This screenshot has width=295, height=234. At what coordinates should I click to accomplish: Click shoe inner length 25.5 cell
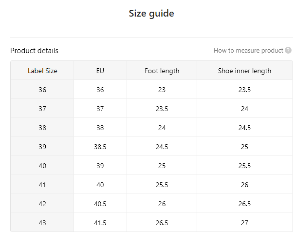244,166
